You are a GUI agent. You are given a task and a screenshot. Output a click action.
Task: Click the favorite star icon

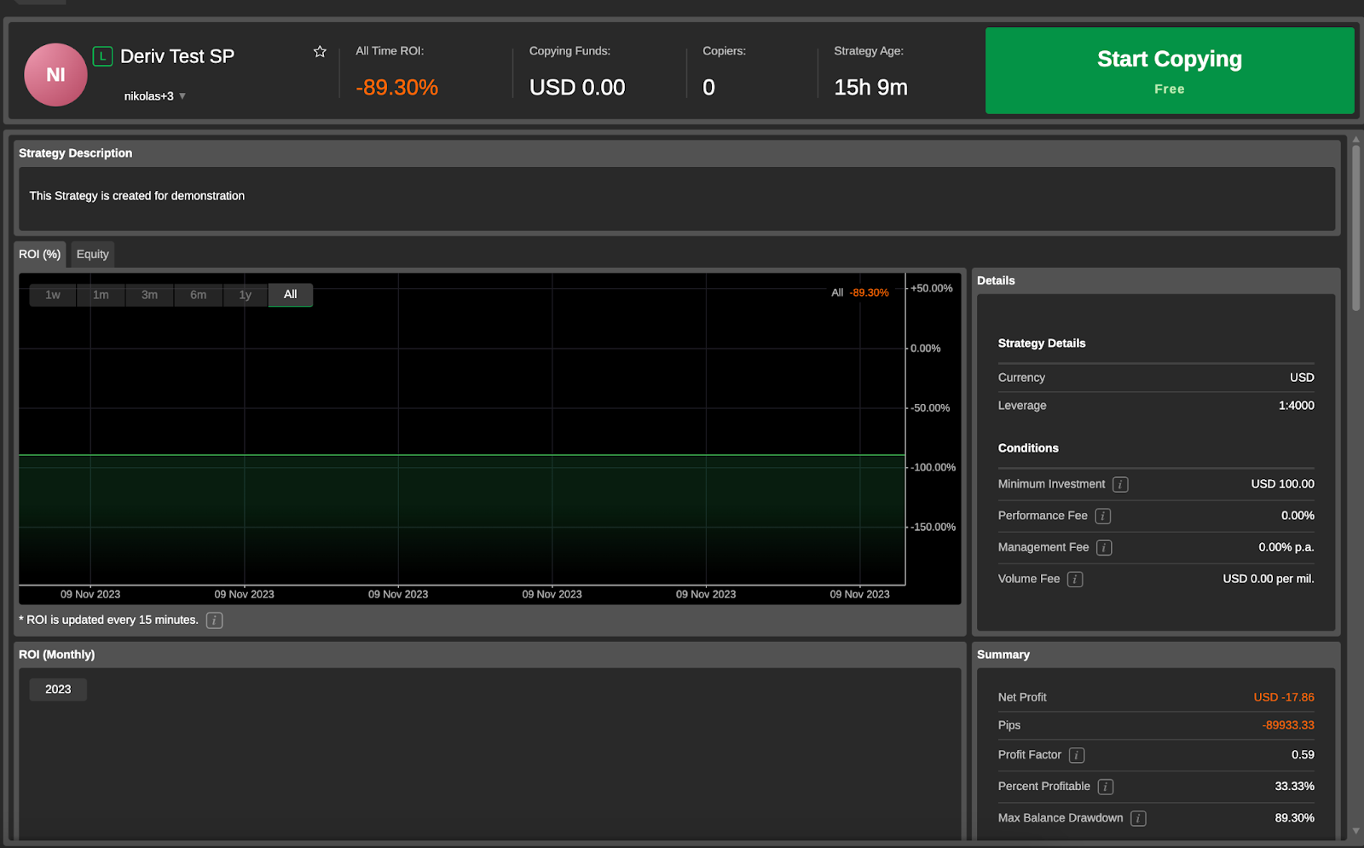pos(320,52)
